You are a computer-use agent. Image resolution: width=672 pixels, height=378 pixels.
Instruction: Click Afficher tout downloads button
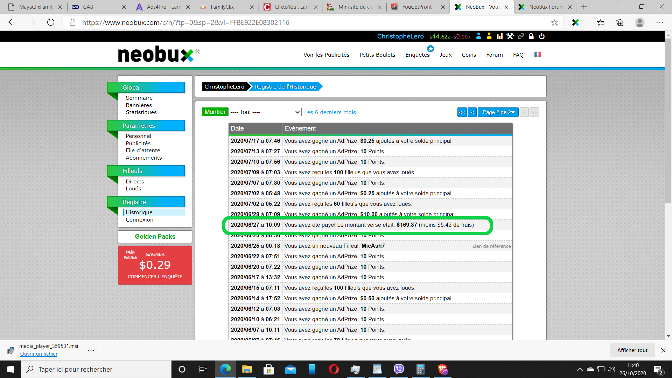[632, 350]
